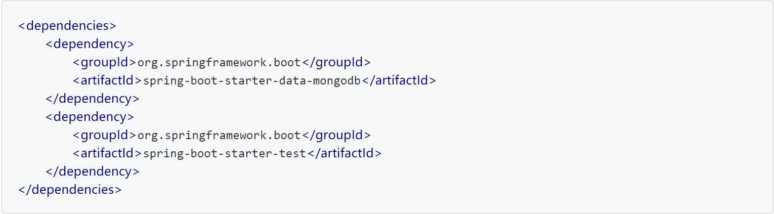Click the second opening artifactId tag
Image resolution: width=774 pixels, height=214 pixels.
(x=108, y=153)
